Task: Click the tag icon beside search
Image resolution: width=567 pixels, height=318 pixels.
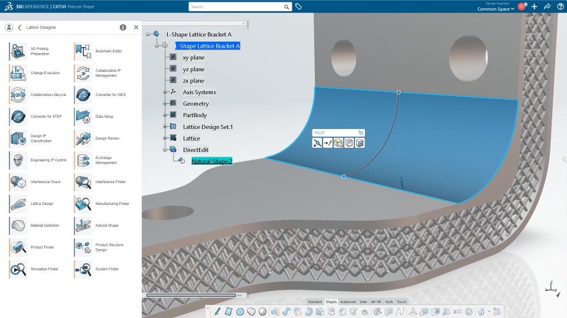Action: click(298, 6)
